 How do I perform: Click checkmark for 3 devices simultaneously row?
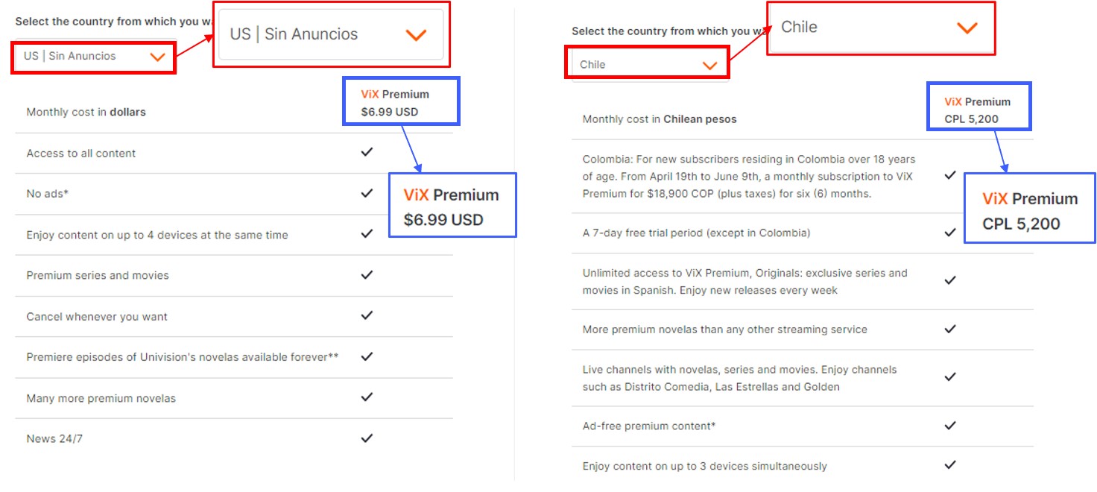click(x=950, y=465)
